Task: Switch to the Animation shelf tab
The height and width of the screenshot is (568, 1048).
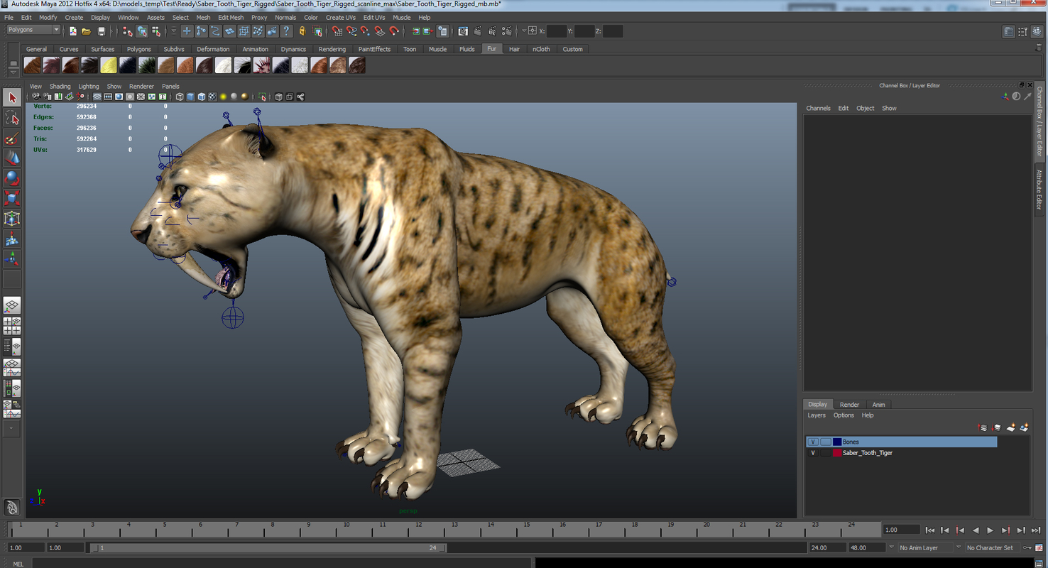Action: click(x=255, y=49)
